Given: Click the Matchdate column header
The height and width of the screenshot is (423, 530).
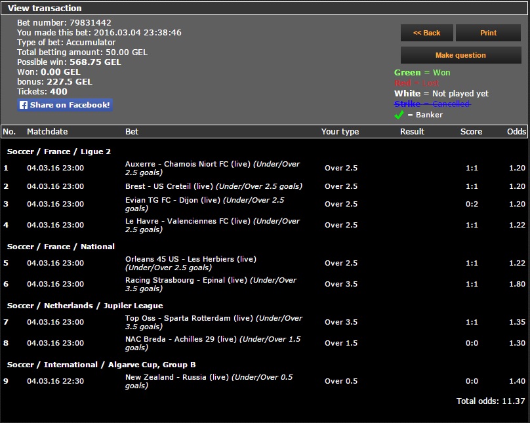Looking at the screenshot, I should (x=47, y=132).
